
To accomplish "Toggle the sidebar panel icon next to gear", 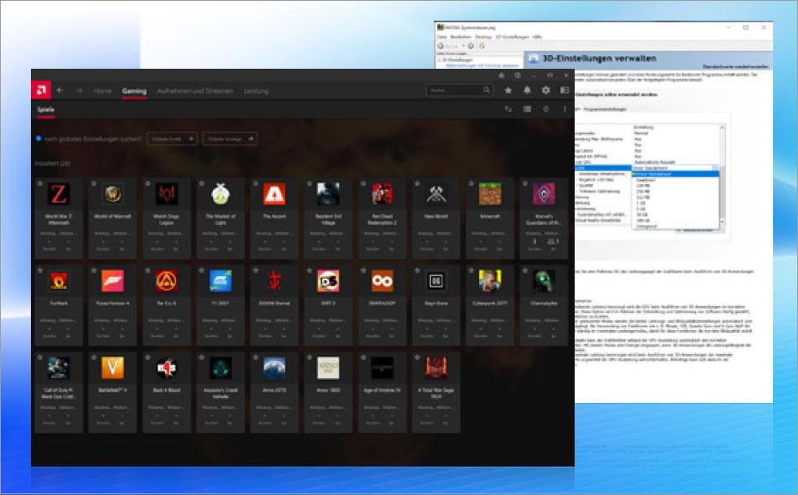I will pyautogui.click(x=564, y=90).
